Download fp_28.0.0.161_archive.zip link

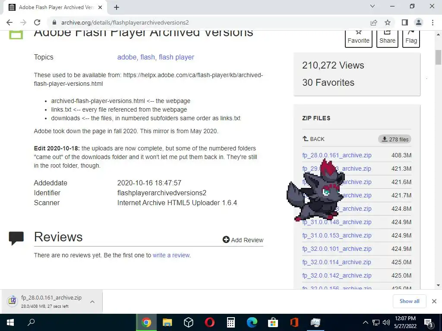337,155
